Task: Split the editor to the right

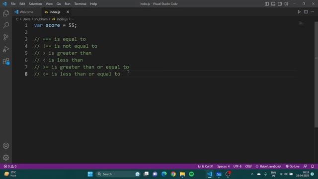Action: point(306,12)
